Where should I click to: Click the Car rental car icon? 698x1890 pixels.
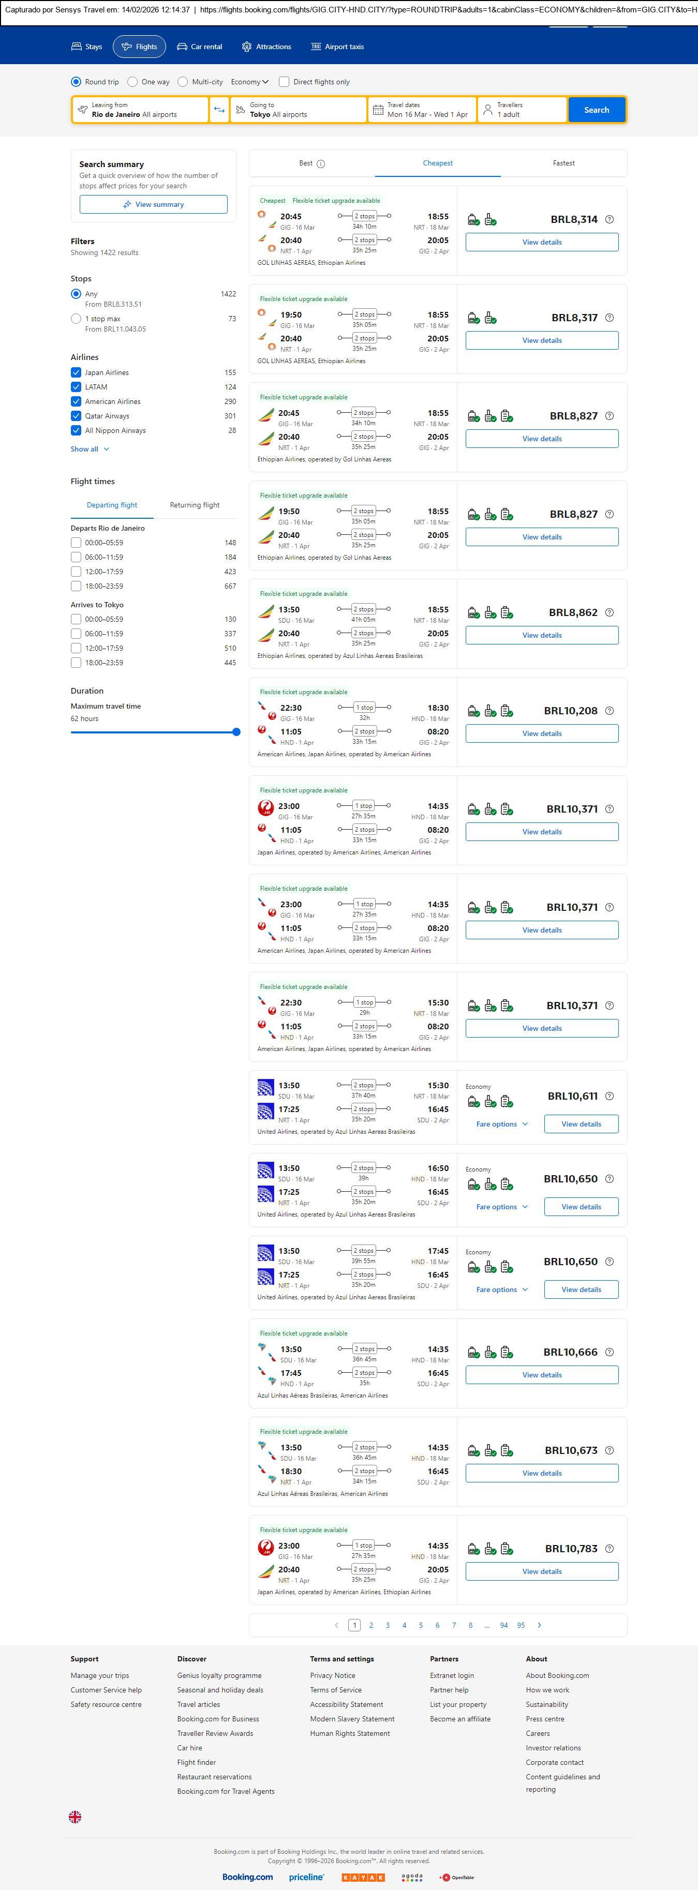point(182,47)
